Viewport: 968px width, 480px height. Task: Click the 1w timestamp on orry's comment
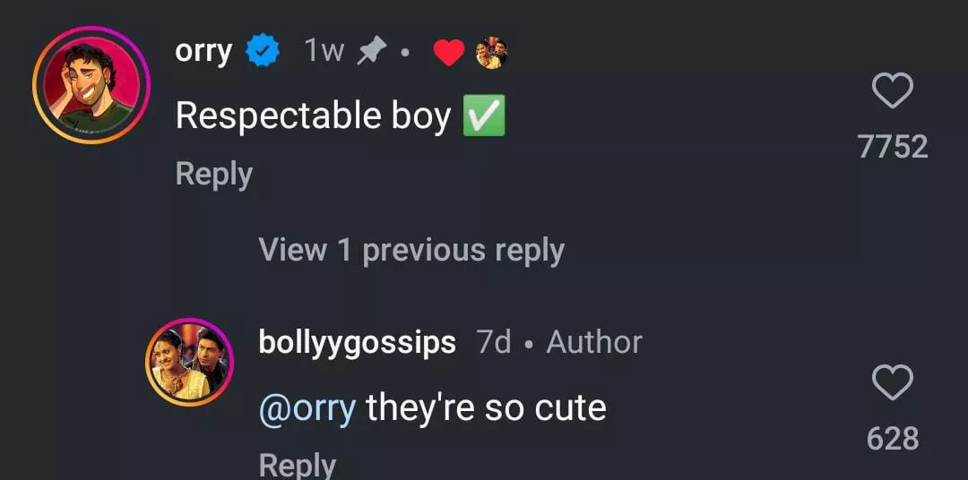tap(324, 52)
